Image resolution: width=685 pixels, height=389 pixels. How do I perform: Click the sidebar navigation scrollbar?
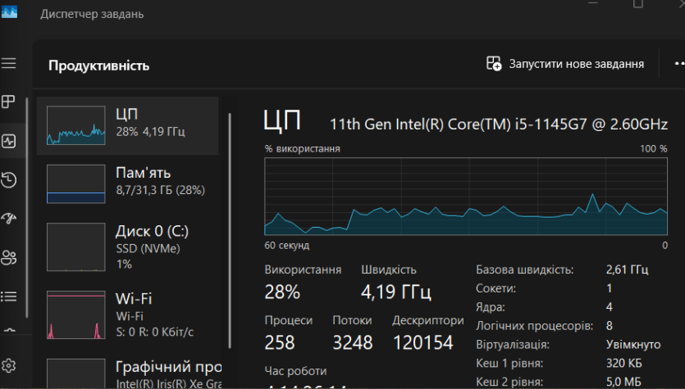[27, 207]
